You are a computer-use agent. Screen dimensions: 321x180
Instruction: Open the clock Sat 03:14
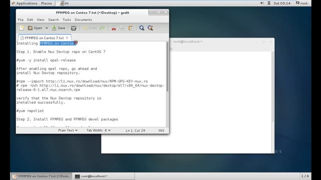(x=282, y=3)
